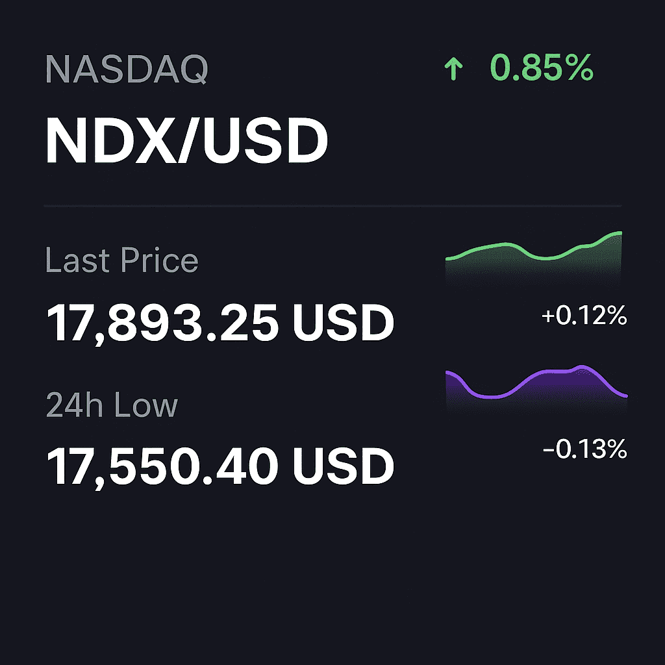665x665 pixels.
Task: Click the 24h Low label
Action: 112,405
